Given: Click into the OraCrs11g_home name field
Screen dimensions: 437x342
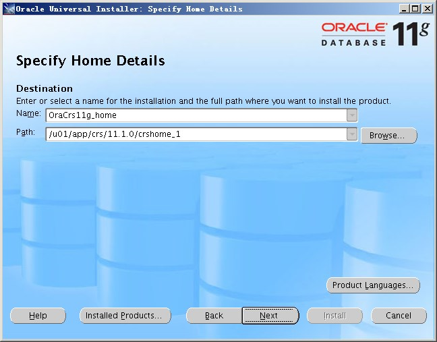Looking at the screenshot, I should coord(196,115).
